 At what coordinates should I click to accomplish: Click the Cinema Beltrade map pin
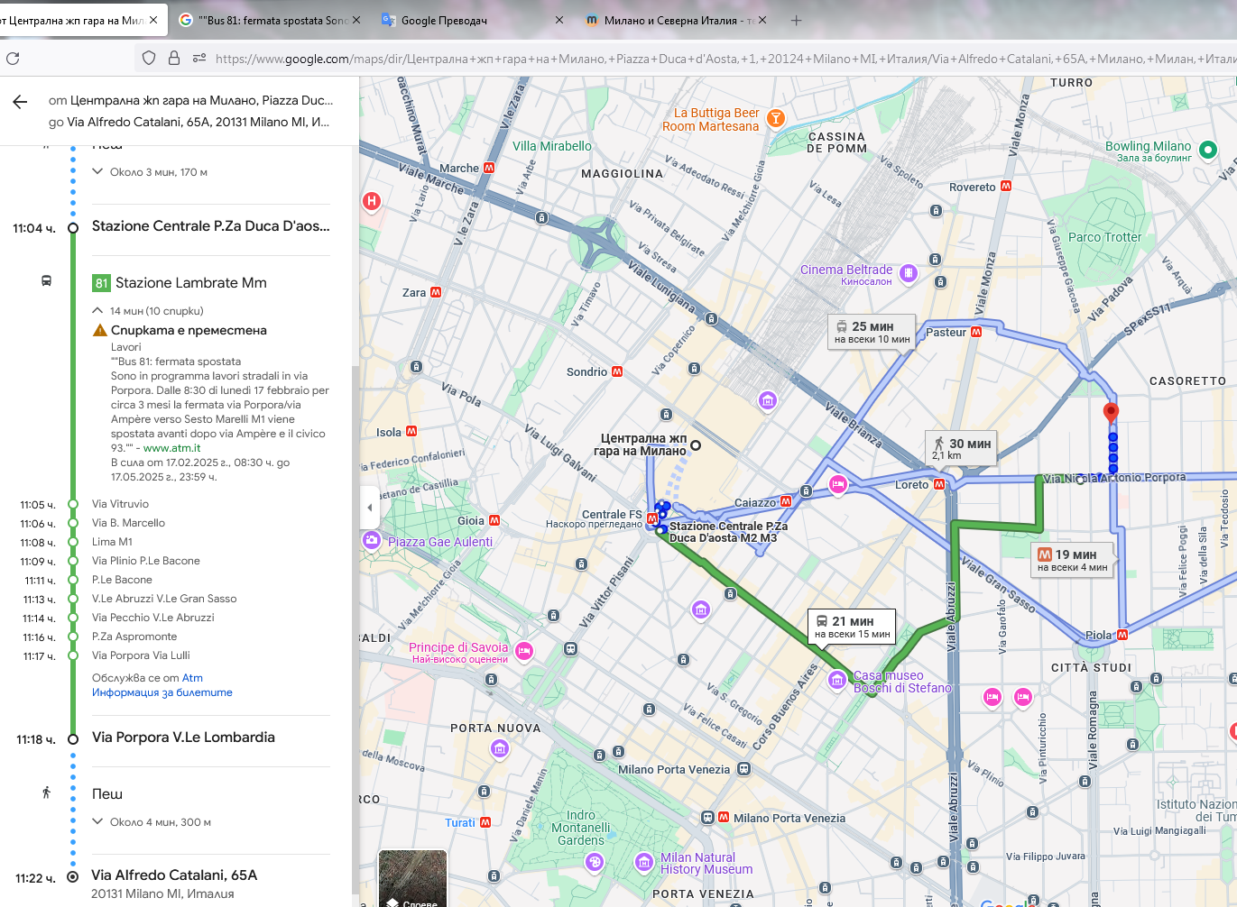pos(909,273)
